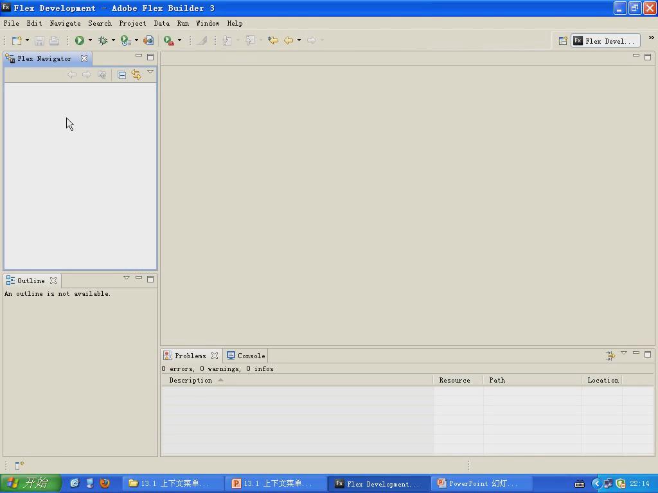Open the Window menu
658x493 pixels.
pos(208,24)
